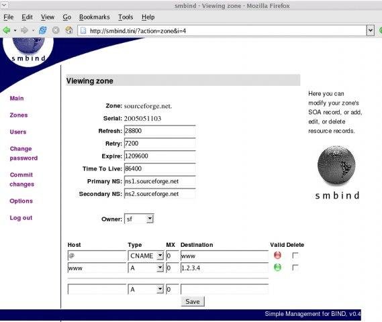Screen dimensions: 382x322
Task: Tick the Delete checkbox for the www A record
Action: click(x=295, y=267)
